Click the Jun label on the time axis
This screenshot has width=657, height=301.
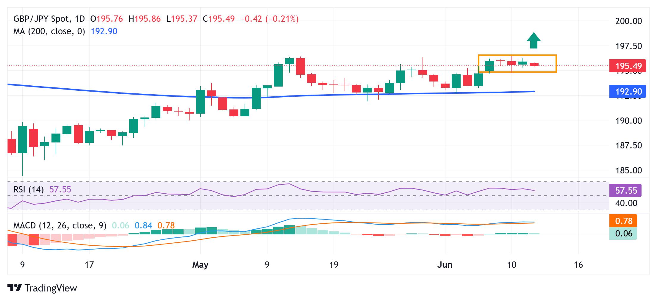tap(445, 264)
